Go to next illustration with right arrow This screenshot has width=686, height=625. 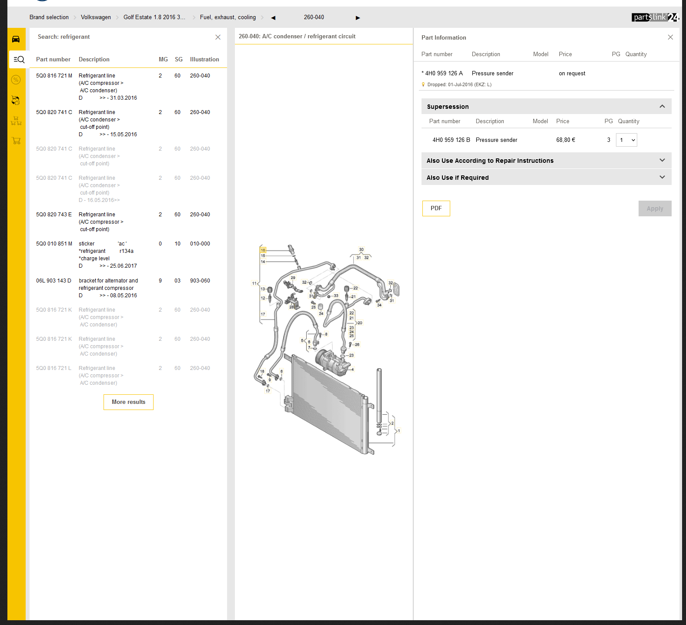click(x=358, y=18)
